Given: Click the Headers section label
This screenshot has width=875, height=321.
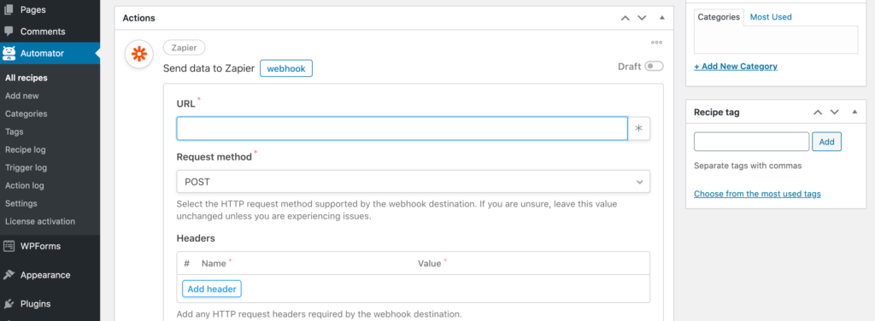Looking at the screenshot, I should click(196, 238).
